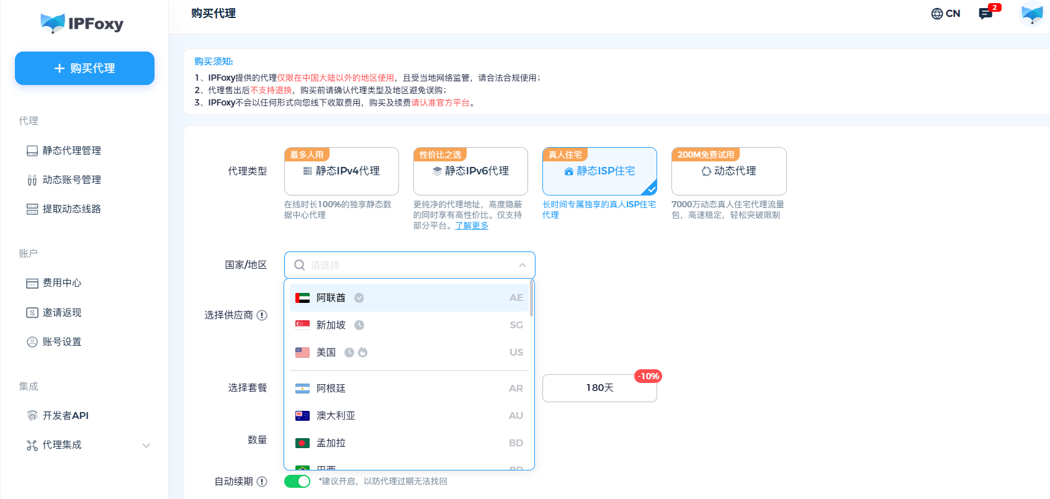Collapse the country dropdown arrow
Image resolution: width=1050 pixels, height=499 pixels.
point(523,265)
